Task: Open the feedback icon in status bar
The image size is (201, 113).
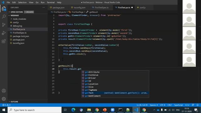Action: pos(193,105)
